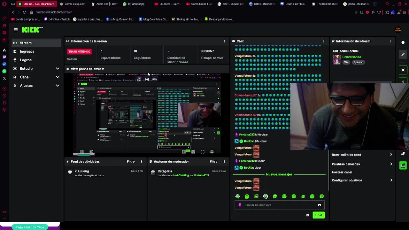Viewport: 409px width, 230px height.
Task: Click the clapperboard clip icon
Action: point(403,165)
